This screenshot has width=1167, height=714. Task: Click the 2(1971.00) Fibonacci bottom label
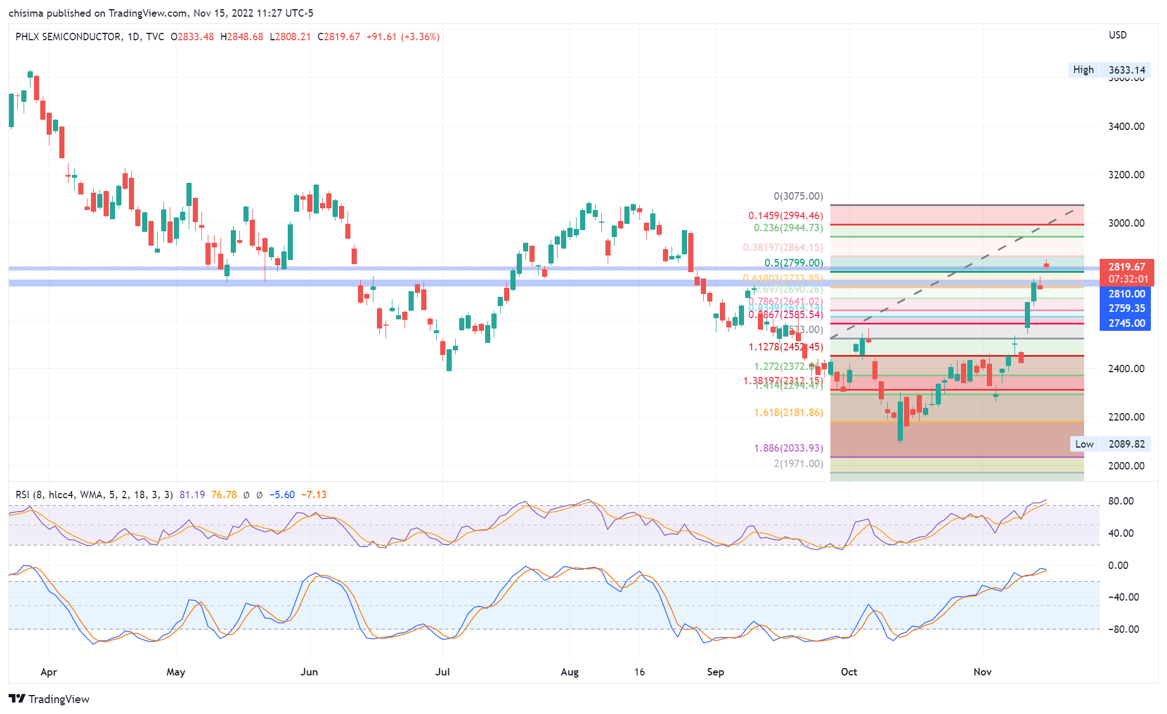click(x=798, y=464)
